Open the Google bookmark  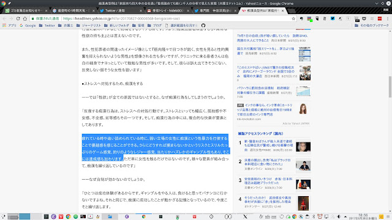28,26
